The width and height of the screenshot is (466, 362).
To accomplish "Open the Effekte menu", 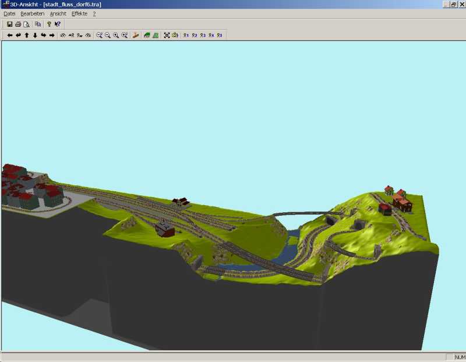I will pyautogui.click(x=79, y=13).
